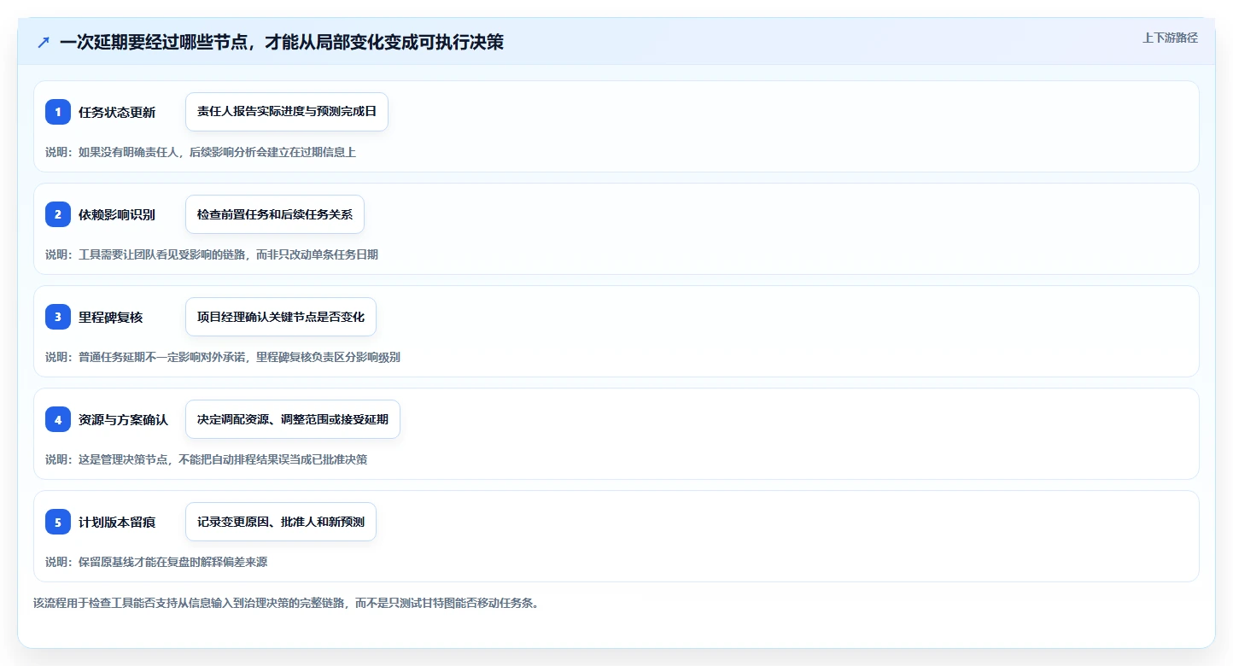Click the 计划版本留痕 step title
The width and height of the screenshot is (1233, 666).
117,523
